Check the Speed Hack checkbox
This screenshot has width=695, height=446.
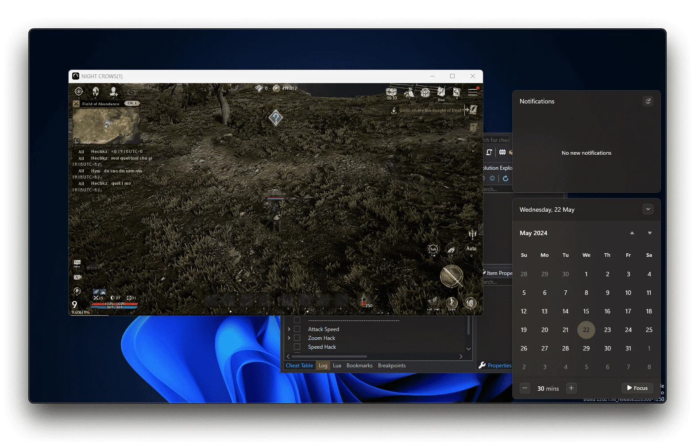[297, 347]
